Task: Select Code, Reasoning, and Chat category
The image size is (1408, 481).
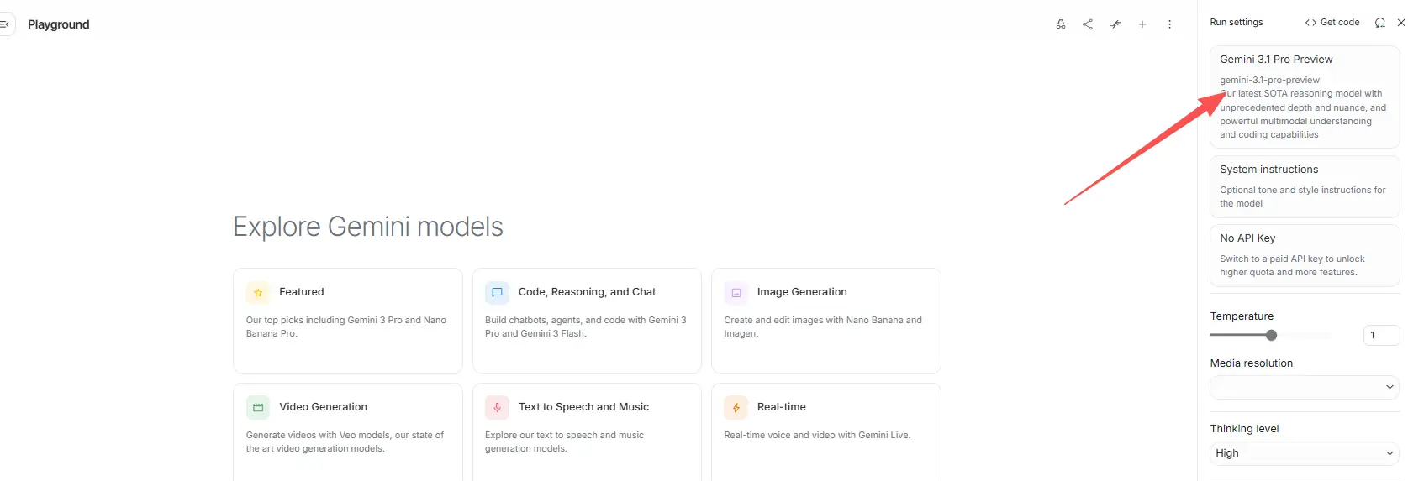Action: click(587, 321)
